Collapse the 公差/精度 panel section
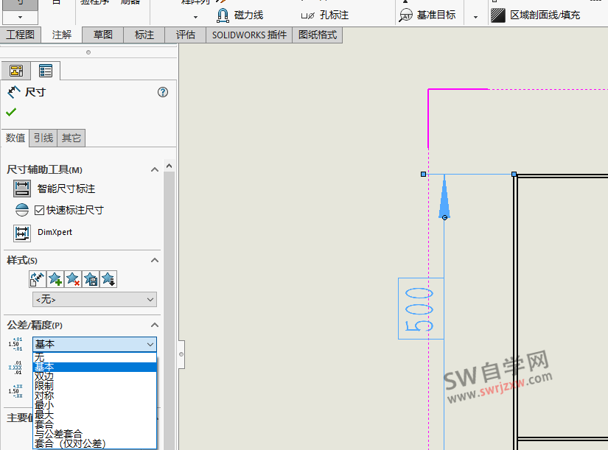608x450 pixels. (x=154, y=325)
